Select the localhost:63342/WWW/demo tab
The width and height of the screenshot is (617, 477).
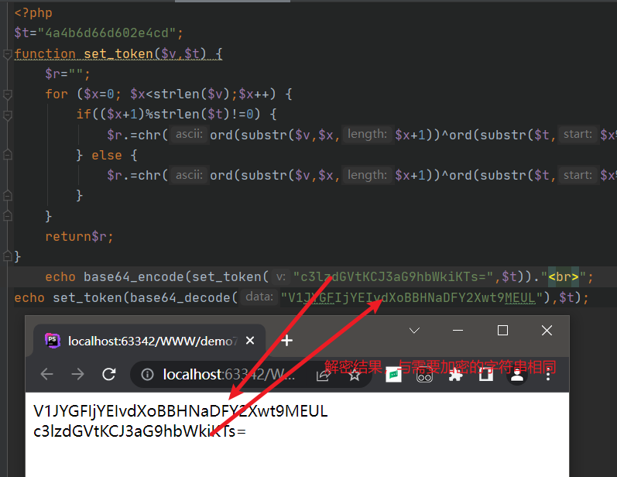149,341
